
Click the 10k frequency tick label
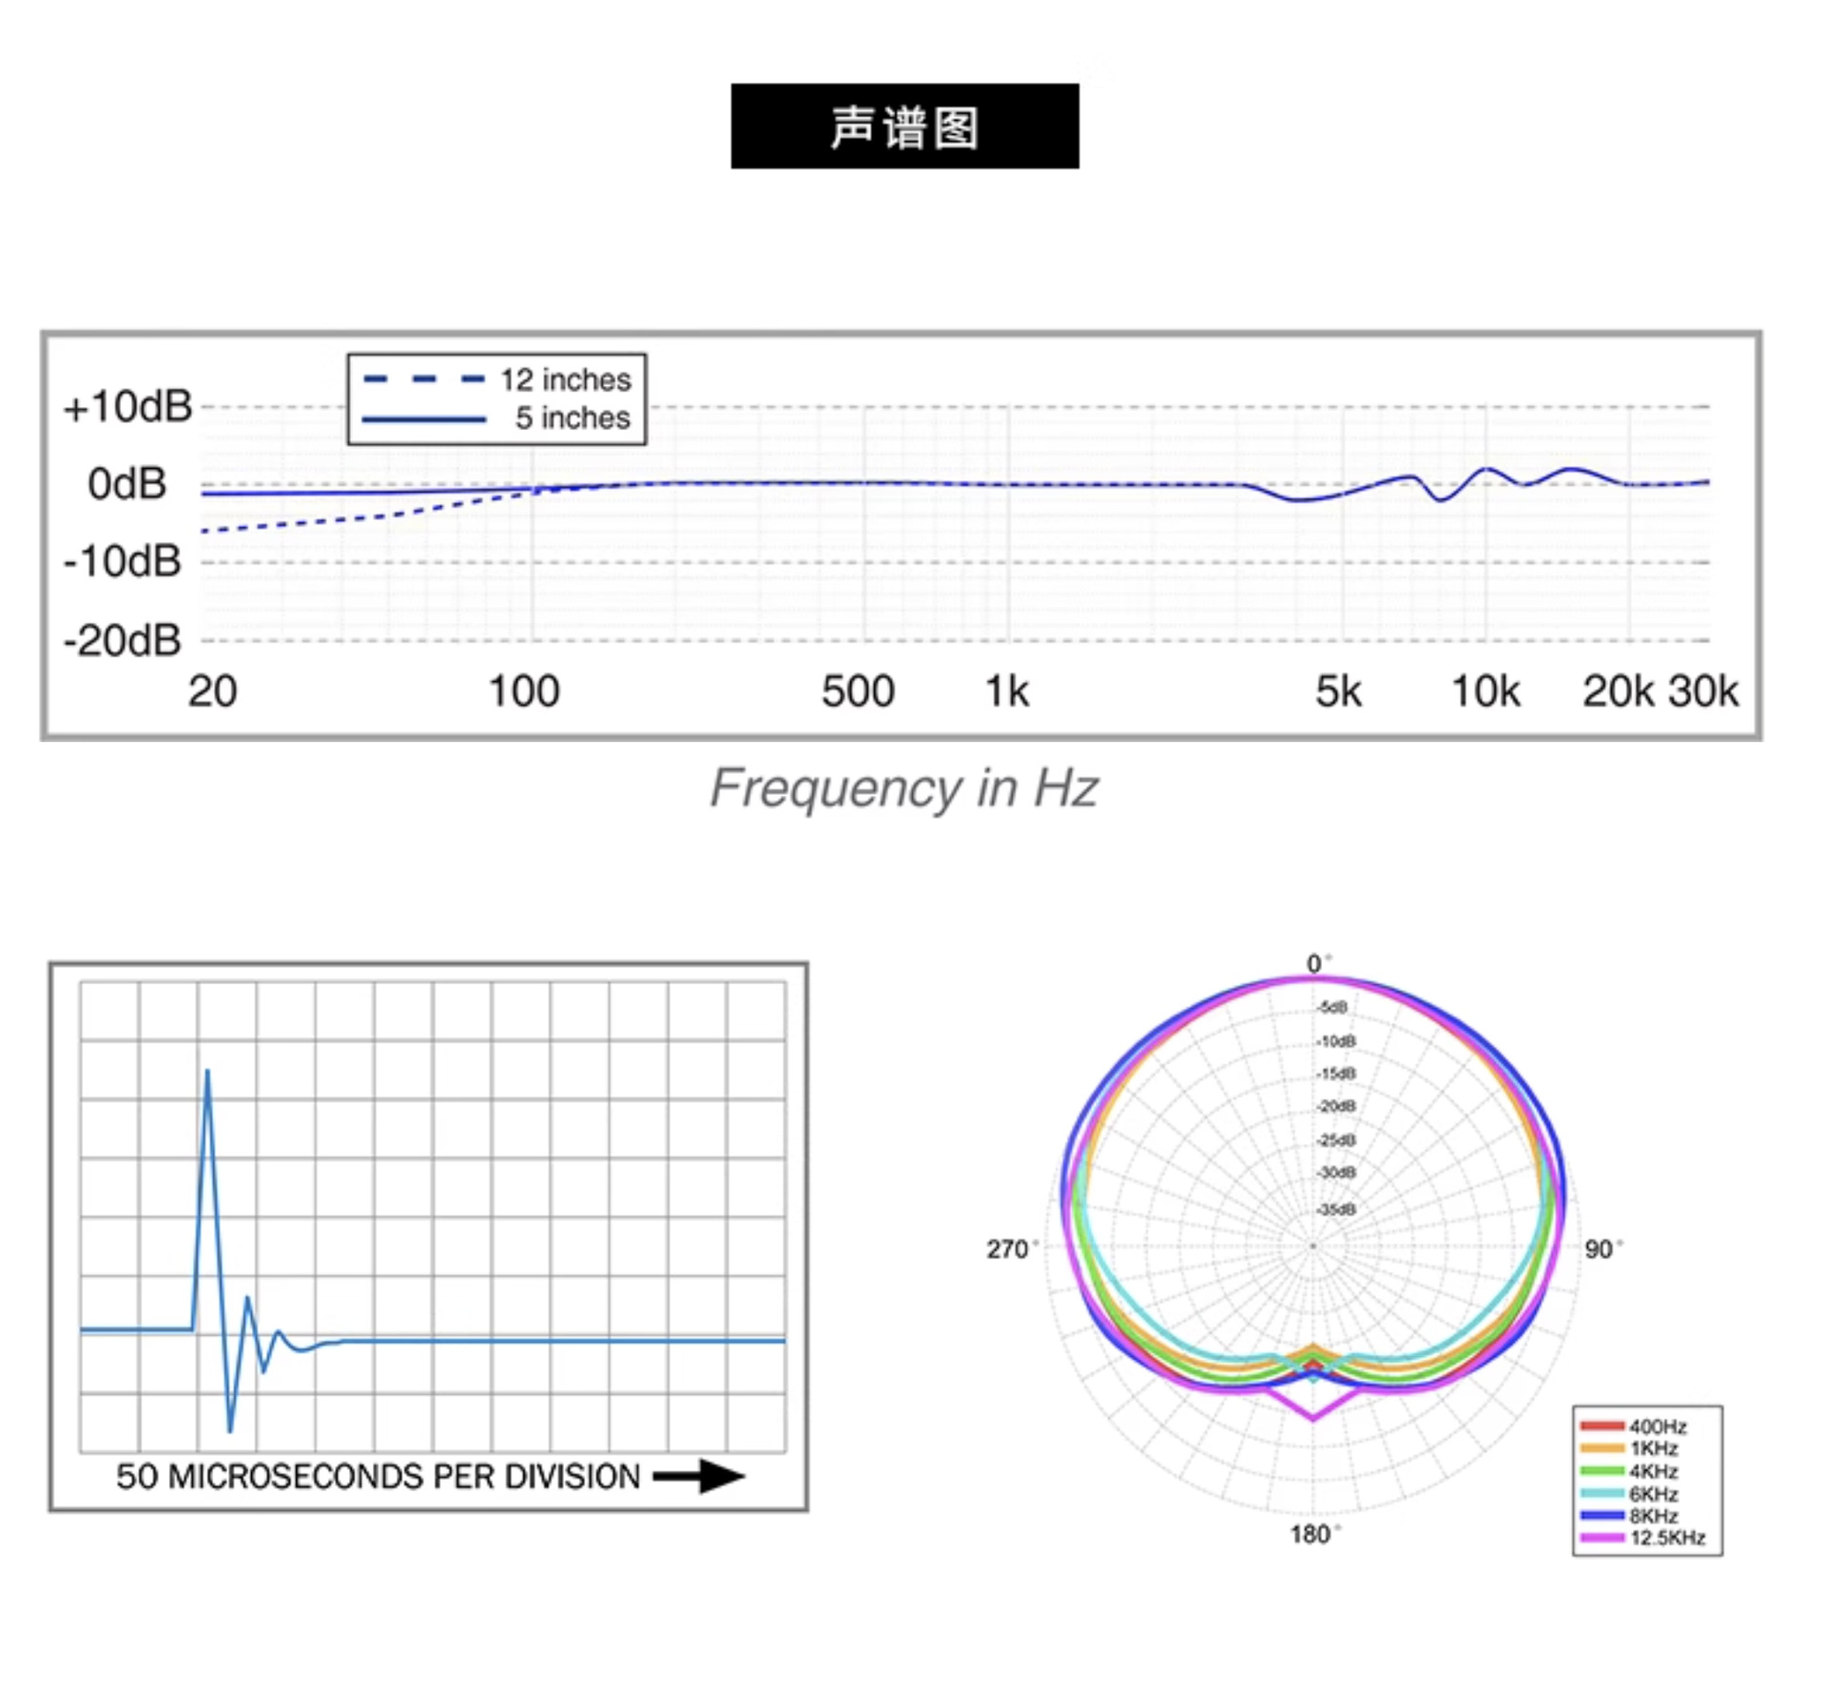1485,691
